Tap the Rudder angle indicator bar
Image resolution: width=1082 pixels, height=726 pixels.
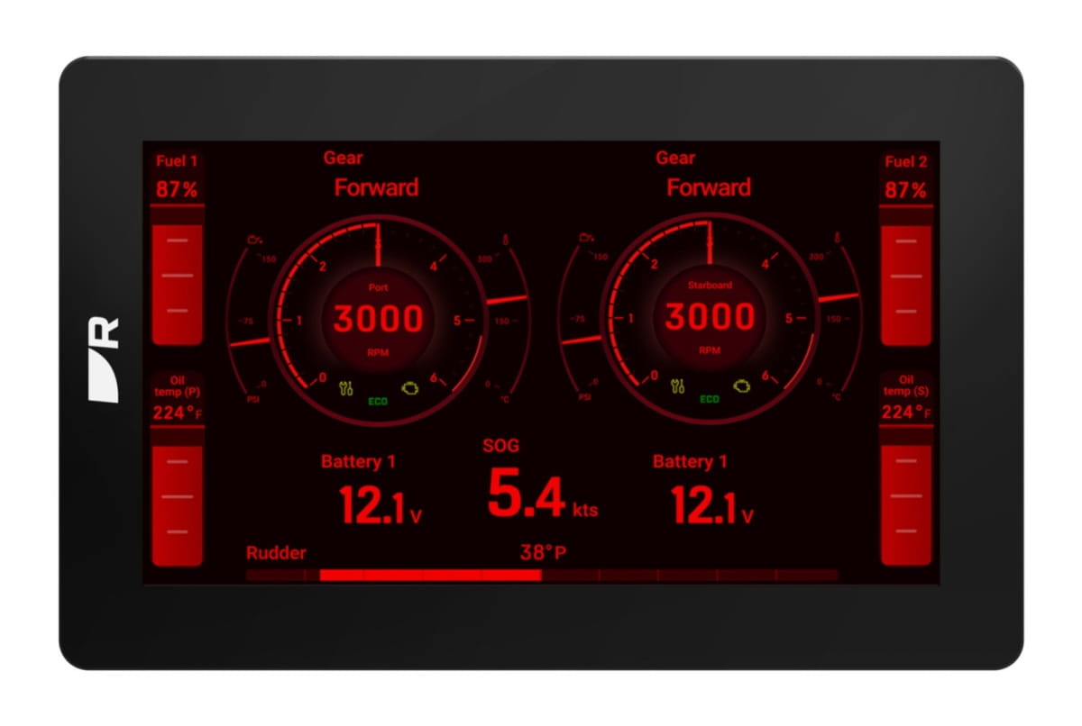click(541, 575)
